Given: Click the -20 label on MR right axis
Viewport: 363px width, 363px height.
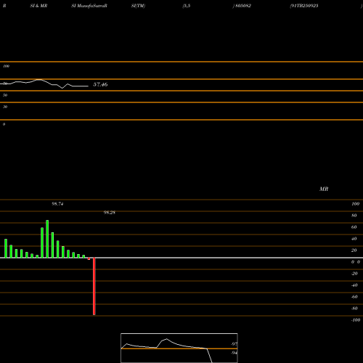Looking at the screenshot, I should coord(354,274).
